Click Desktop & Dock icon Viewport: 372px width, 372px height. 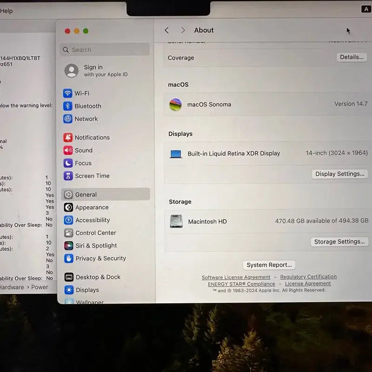click(69, 277)
